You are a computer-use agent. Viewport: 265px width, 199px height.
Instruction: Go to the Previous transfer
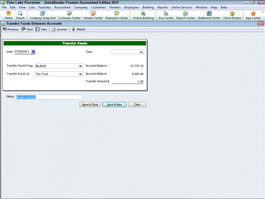(10, 29)
